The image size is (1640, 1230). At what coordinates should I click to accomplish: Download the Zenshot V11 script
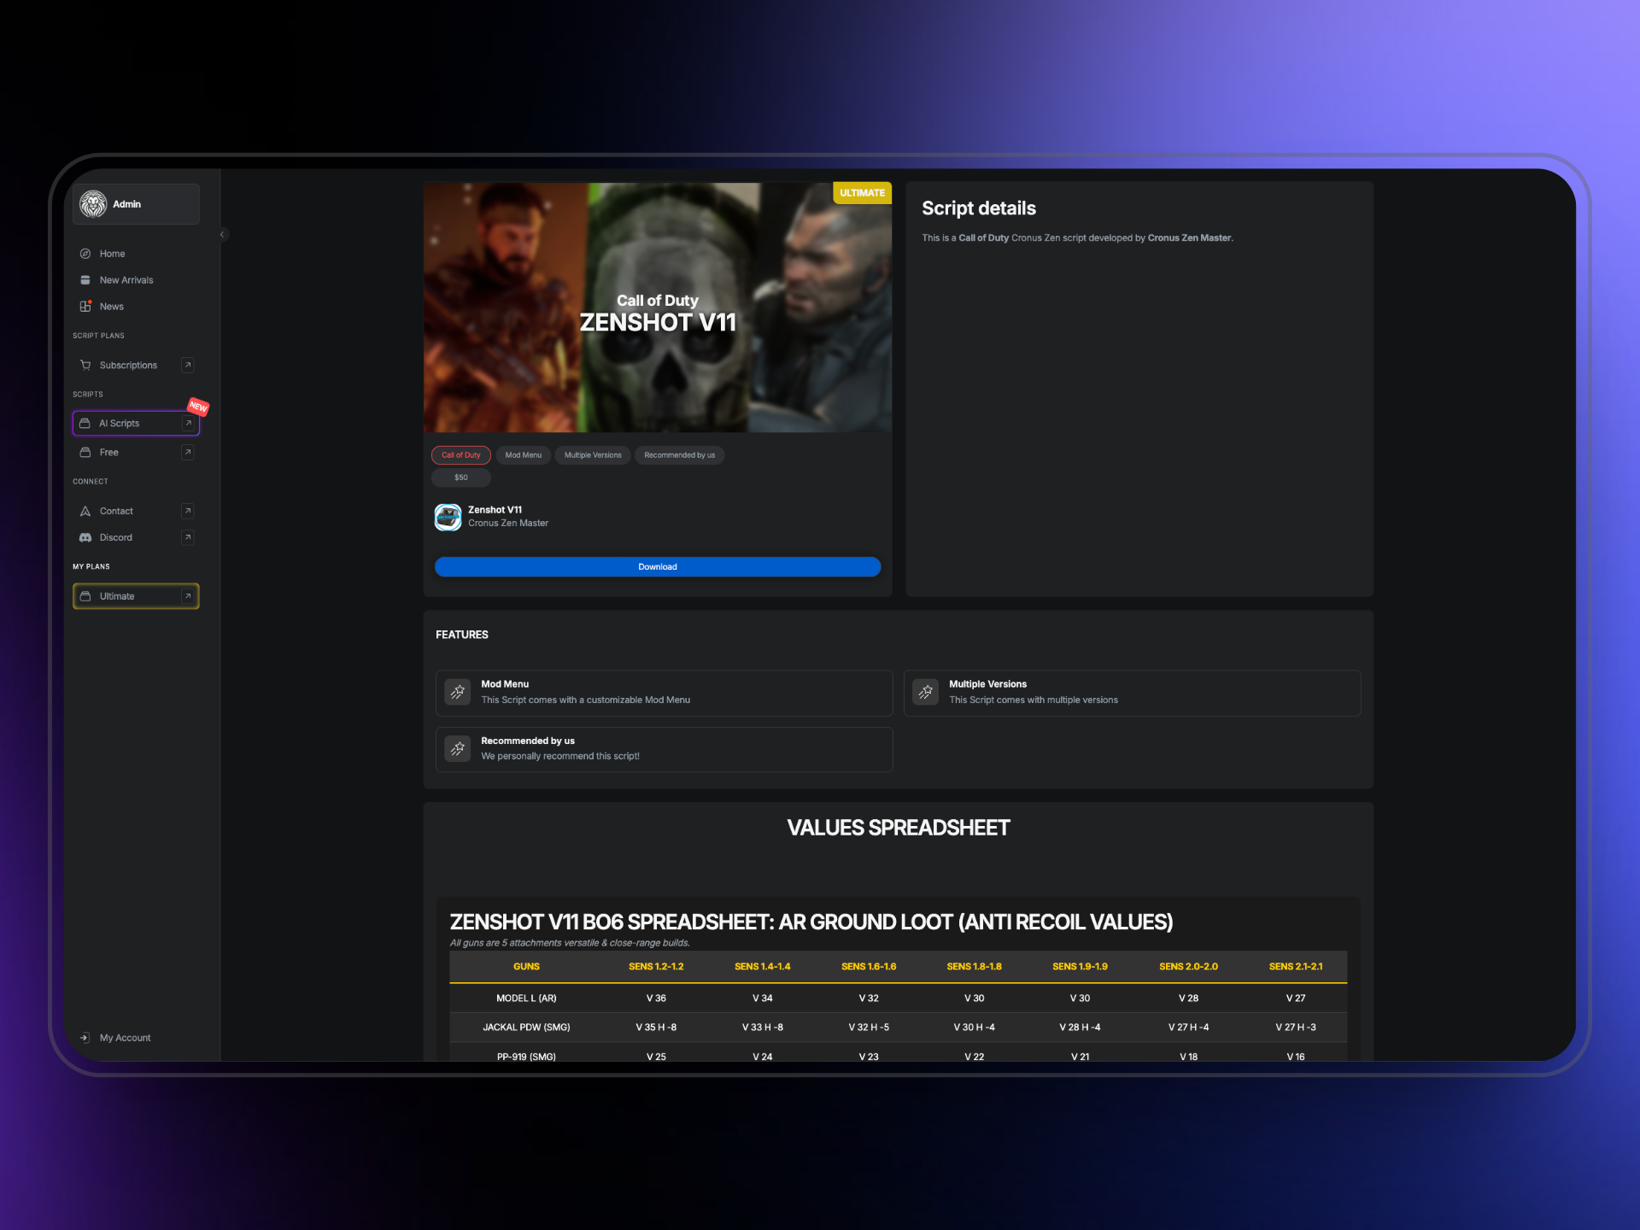(x=658, y=567)
